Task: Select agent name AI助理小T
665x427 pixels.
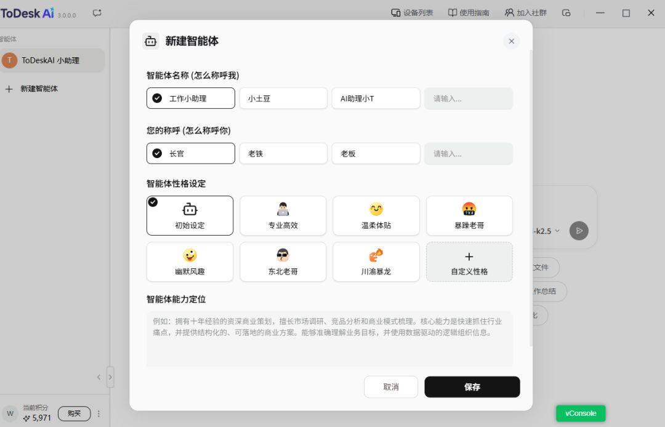Action: click(x=376, y=98)
